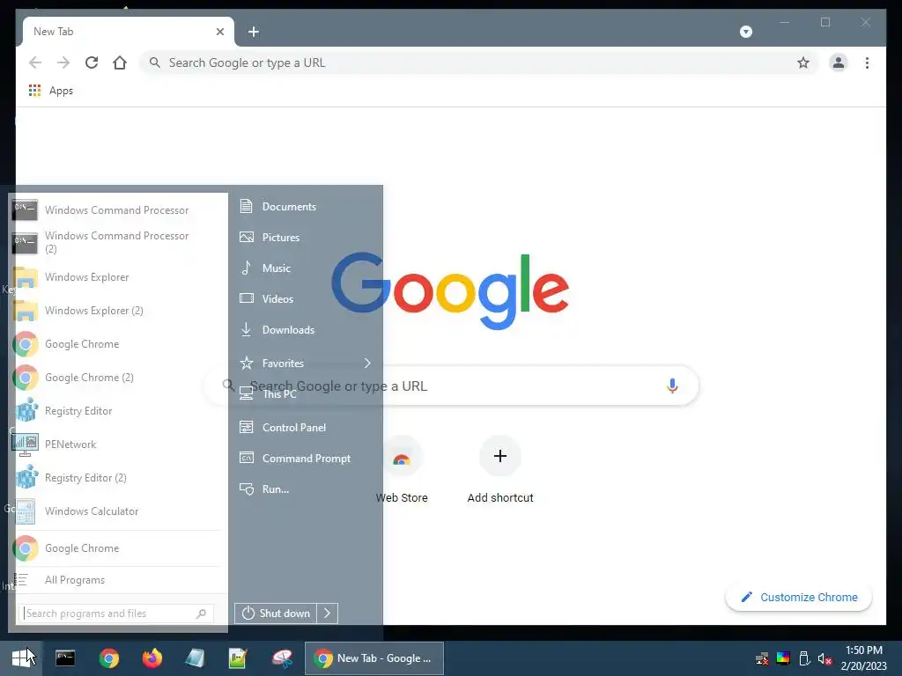Reload the page with refresh icon
The image size is (902, 676).
[x=92, y=62]
